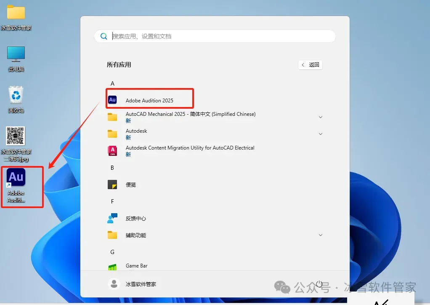Open the 此电脑 desktop icon
The image size is (430, 305).
coord(16,59)
